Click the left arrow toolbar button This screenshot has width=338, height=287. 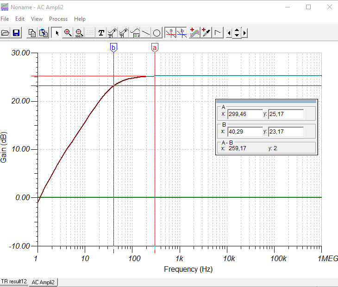[x=229, y=33]
